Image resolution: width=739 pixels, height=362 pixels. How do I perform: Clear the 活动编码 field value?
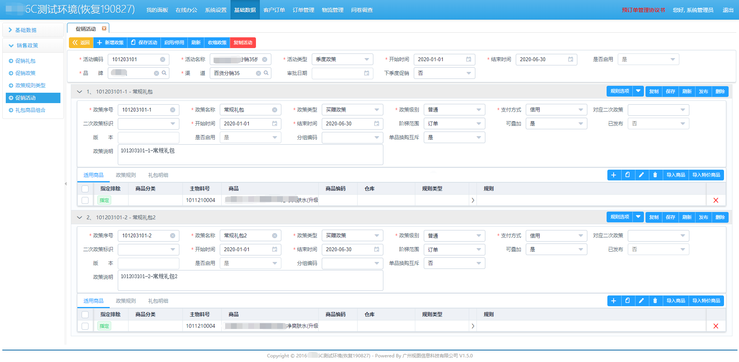click(162, 60)
